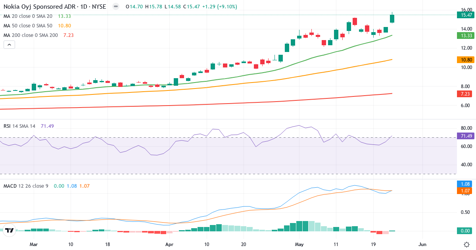Open chart settings gear icon
Image resolution: width=476 pixels, height=250 pixels.
466,244
